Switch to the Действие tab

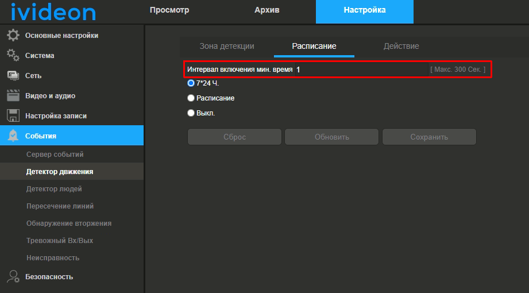[401, 46]
